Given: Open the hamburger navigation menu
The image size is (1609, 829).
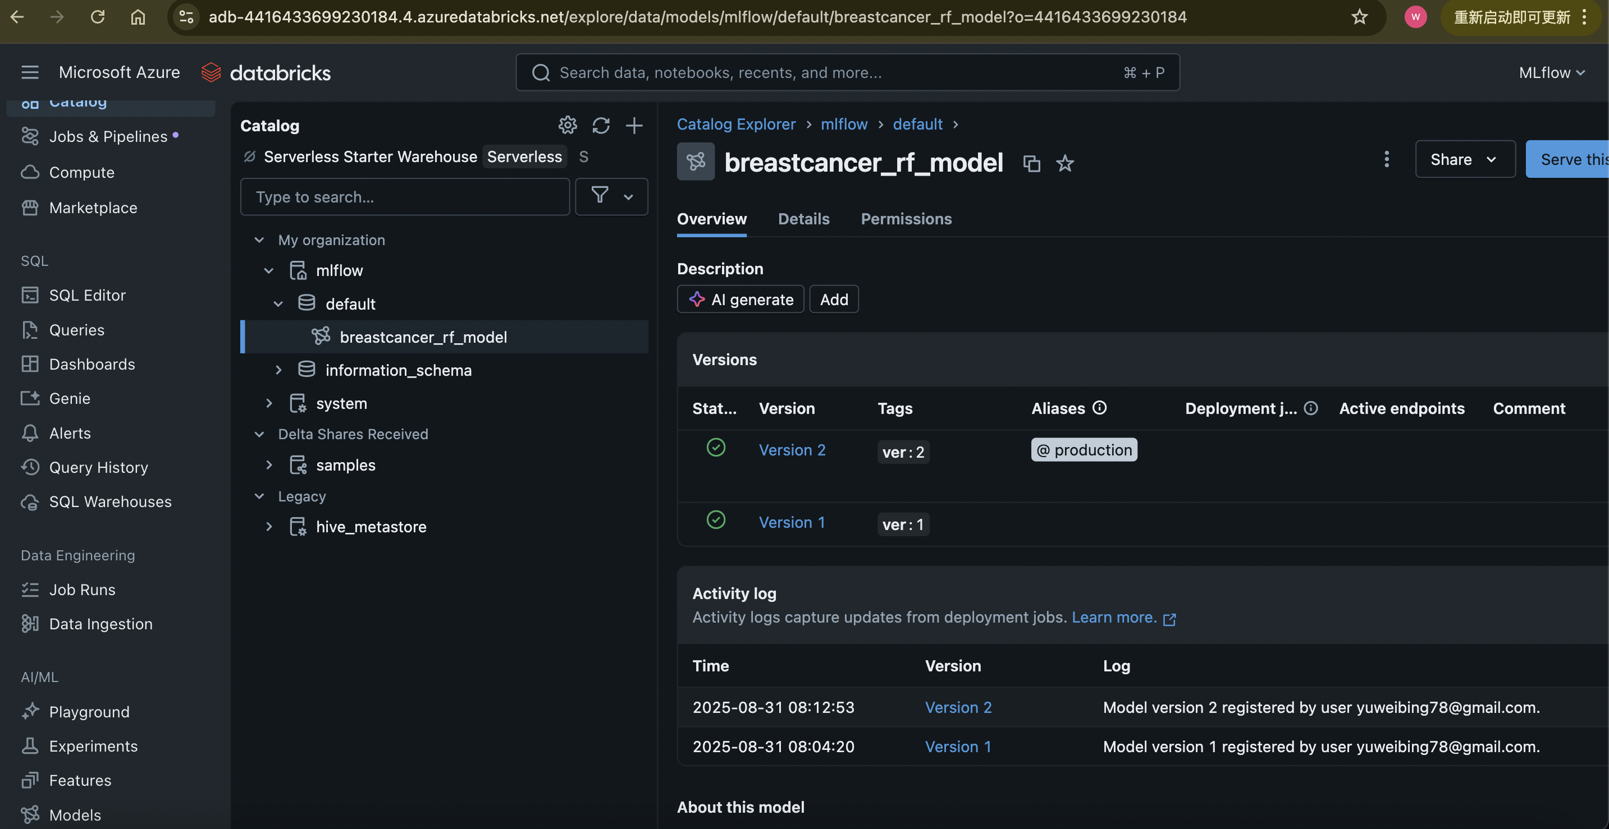Looking at the screenshot, I should (x=30, y=72).
